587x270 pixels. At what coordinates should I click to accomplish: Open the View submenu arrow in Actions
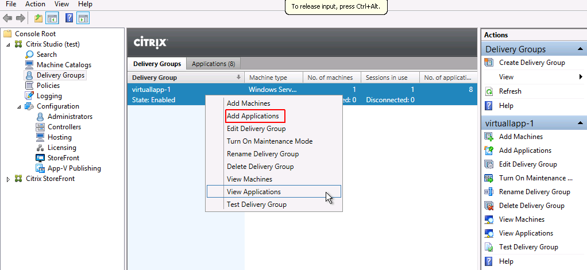[581, 77]
